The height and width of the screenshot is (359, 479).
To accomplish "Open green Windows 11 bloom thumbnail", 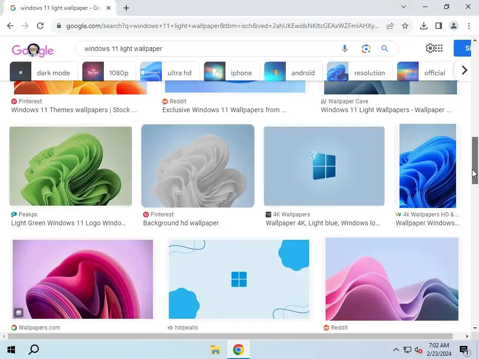I will pos(71,166).
